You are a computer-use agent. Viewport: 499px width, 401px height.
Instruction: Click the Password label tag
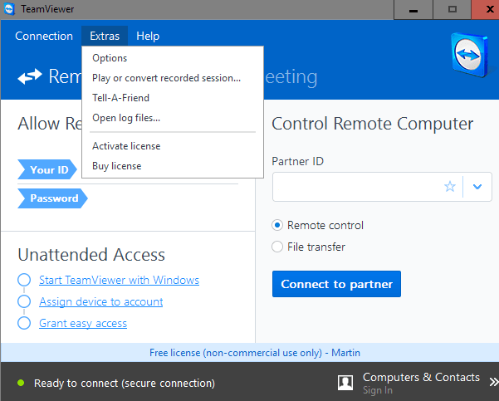52,198
